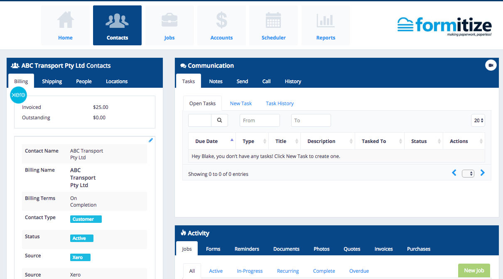
Task: Go to next page of tasks
Action: click(482, 173)
